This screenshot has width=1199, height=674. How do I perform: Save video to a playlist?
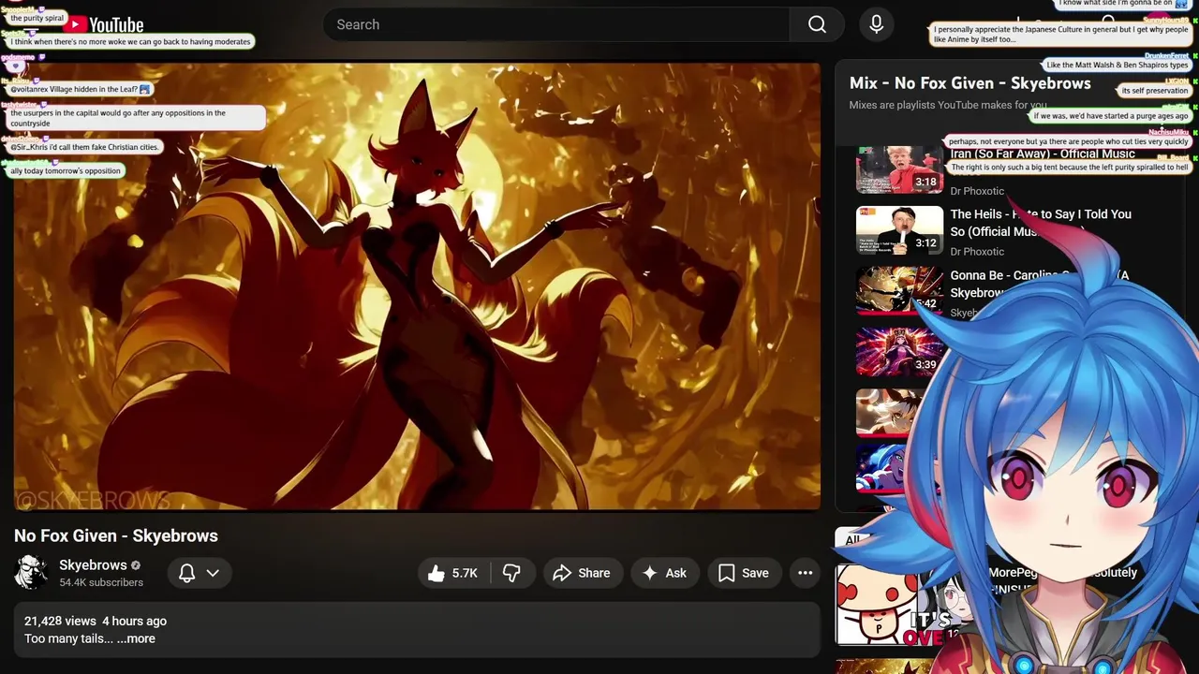[744, 573]
